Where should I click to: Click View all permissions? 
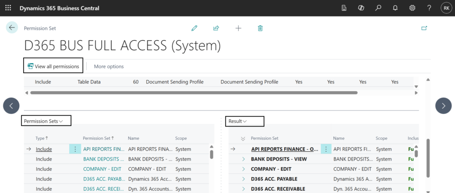pos(53,66)
